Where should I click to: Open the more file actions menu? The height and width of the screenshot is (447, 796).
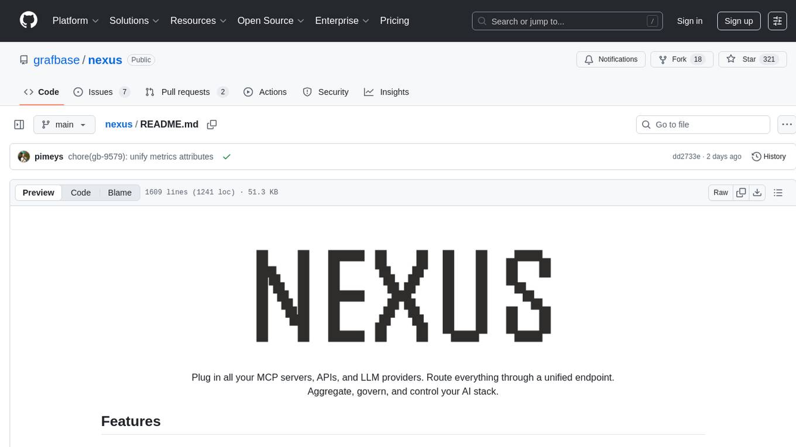[x=787, y=125]
